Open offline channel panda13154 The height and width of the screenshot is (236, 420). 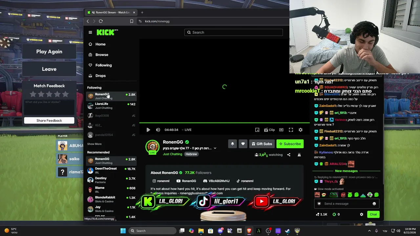click(111, 135)
